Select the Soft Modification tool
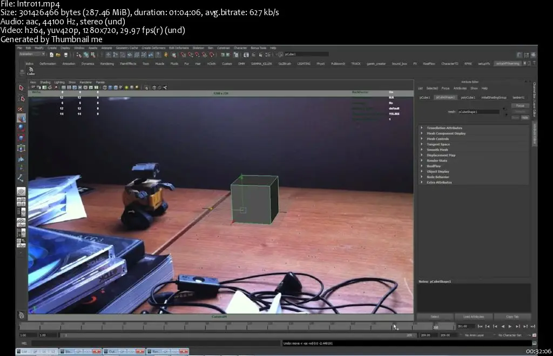This screenshot has height=356, width=553. point(21,158)
